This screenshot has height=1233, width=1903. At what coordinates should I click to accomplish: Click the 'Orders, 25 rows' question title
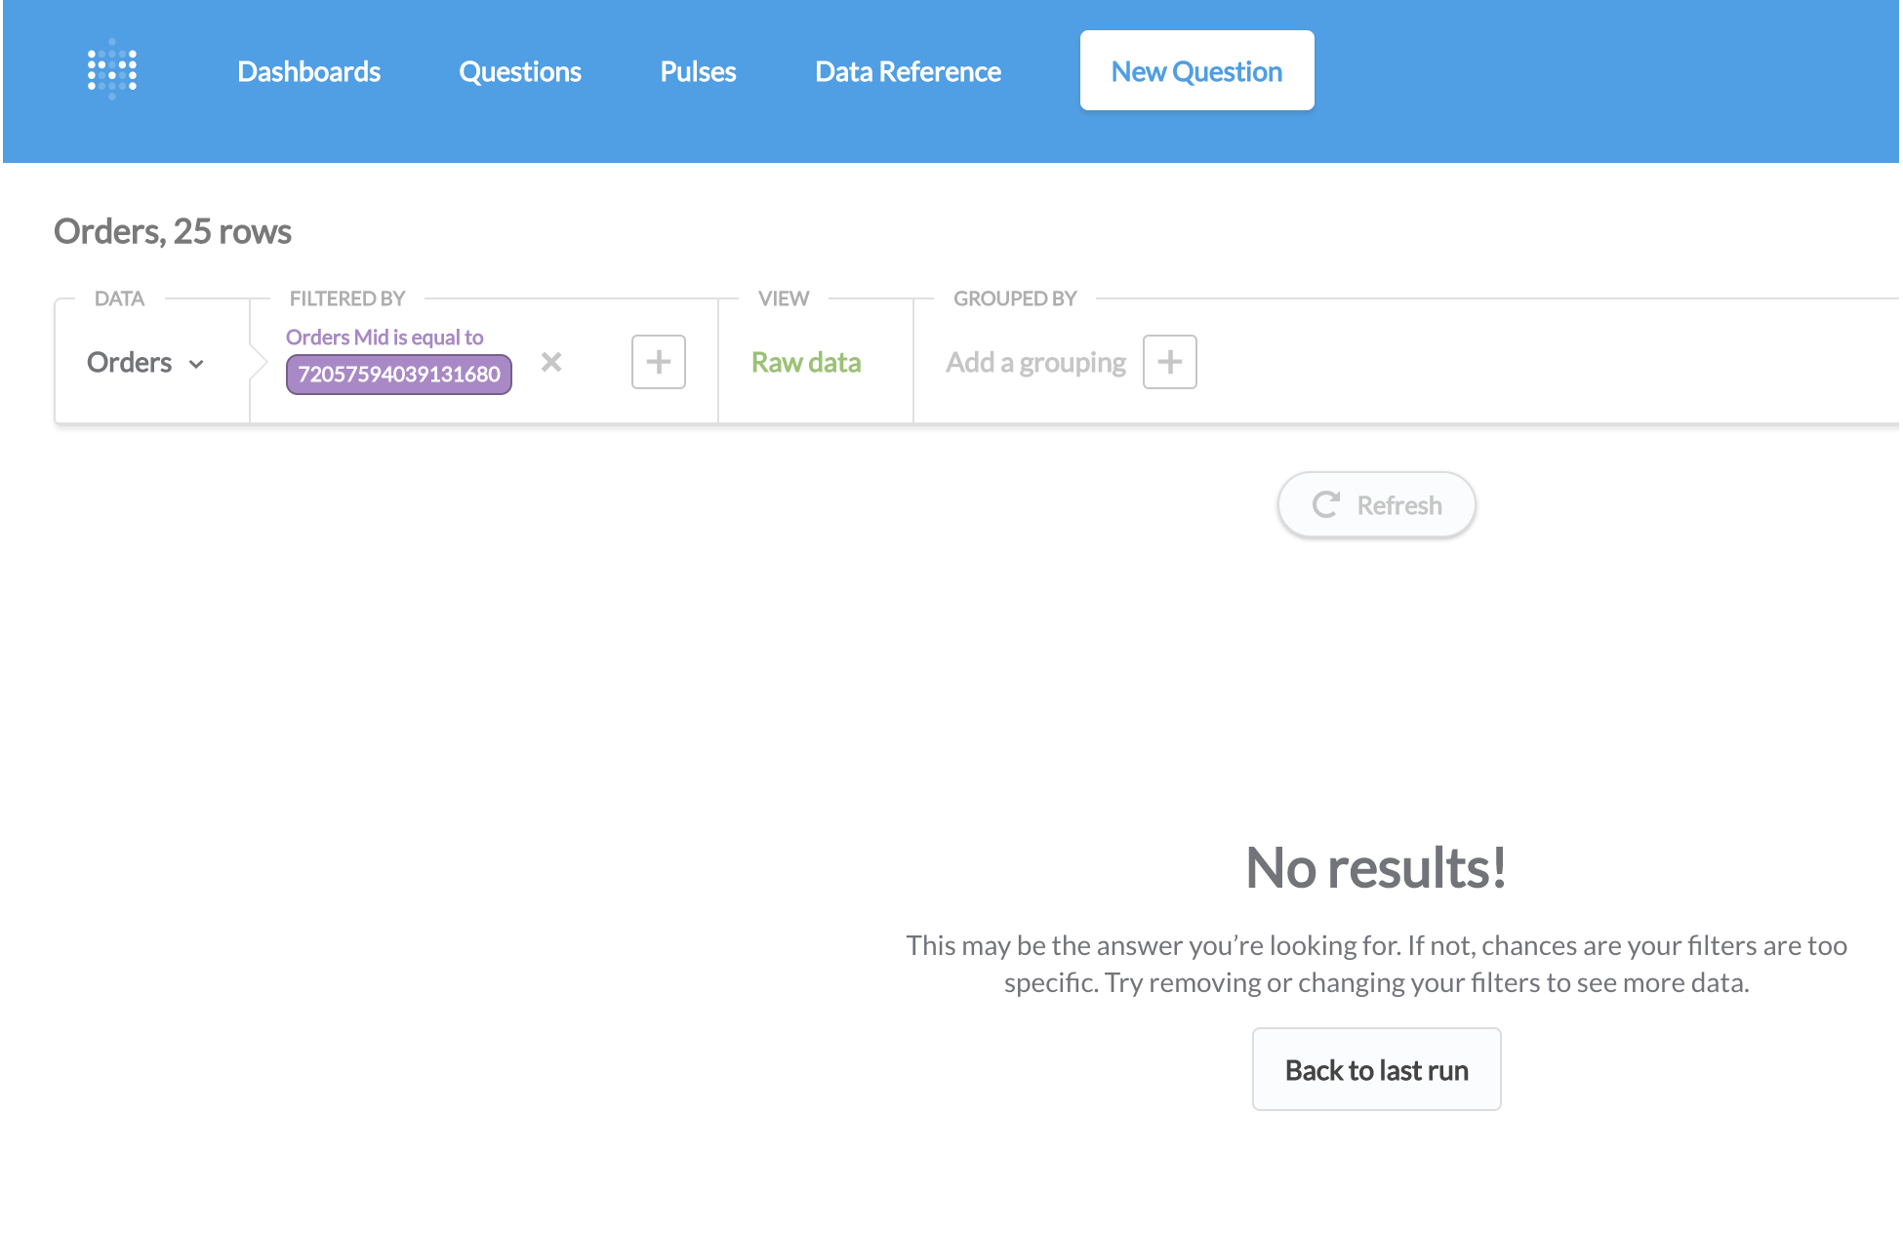[173, 231]
